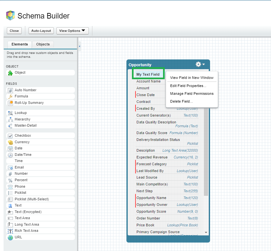Image resolution: width=271 pixels, height=251 pixels.
Task: Select the Lead Source field
Action: pos(167,177)
